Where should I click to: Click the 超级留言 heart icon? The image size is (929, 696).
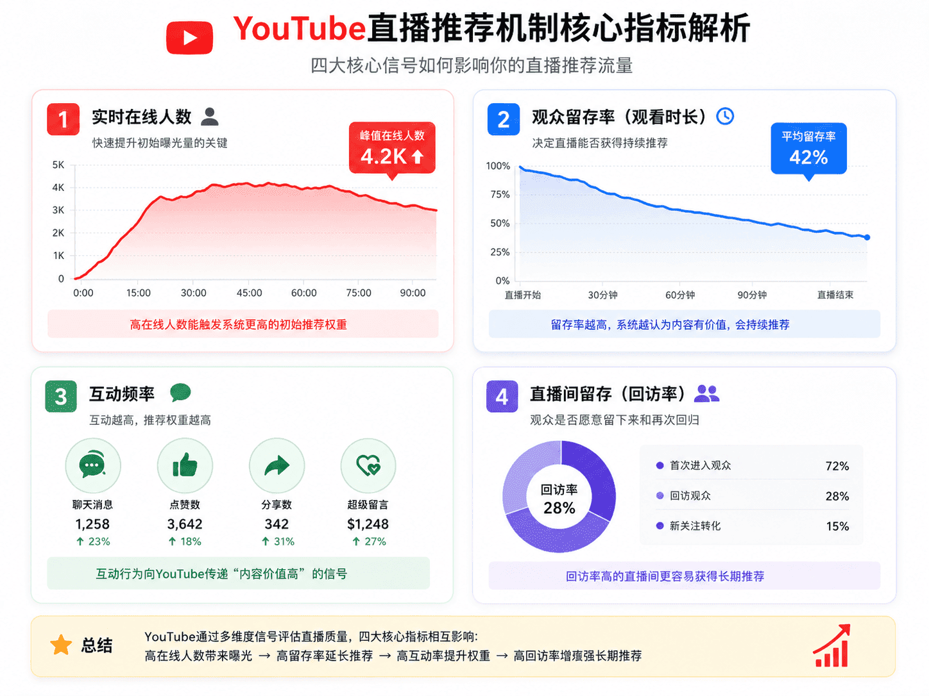point(368,465)
